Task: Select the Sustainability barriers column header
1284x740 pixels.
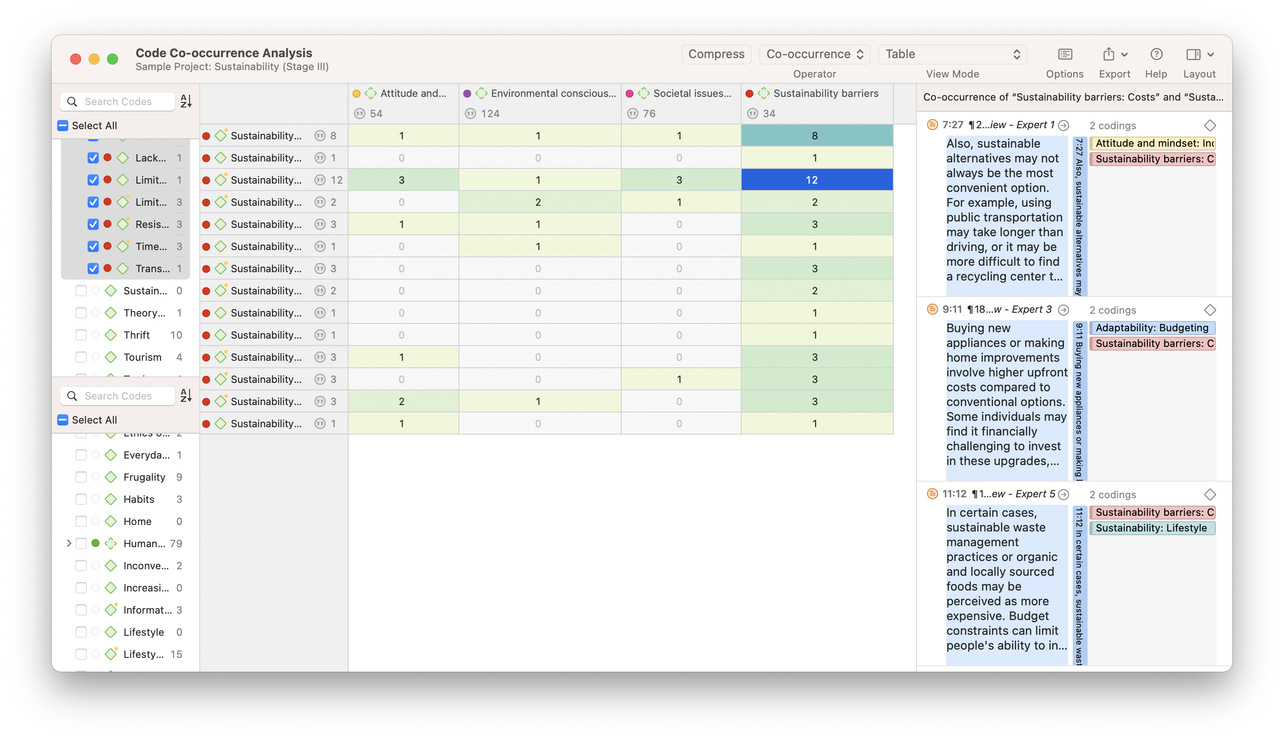Action: click(825, 94)
